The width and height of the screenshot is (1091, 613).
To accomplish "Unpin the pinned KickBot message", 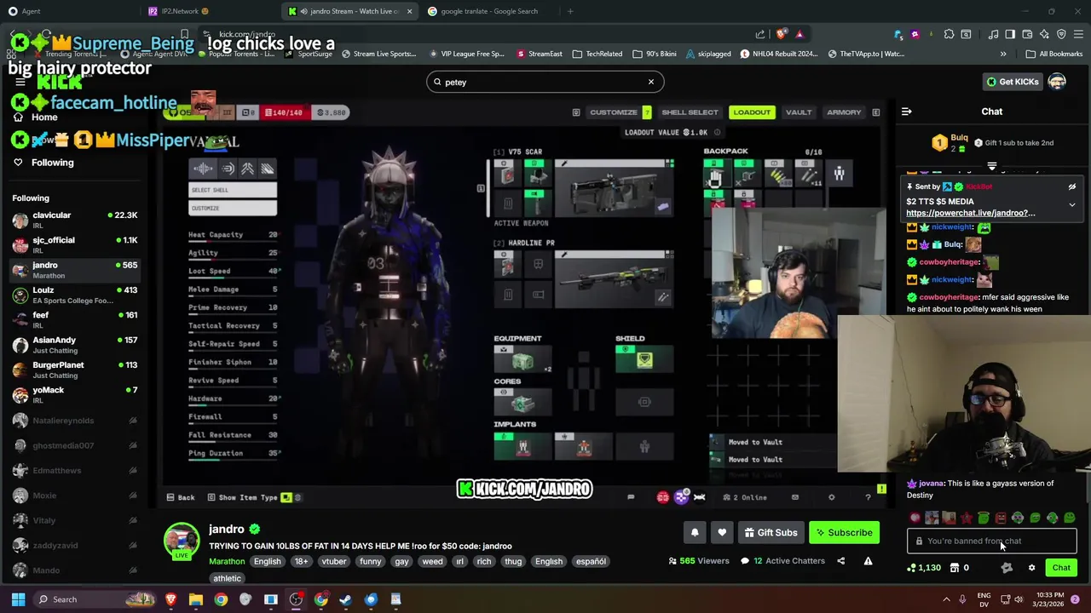I will pos(1072,186).
